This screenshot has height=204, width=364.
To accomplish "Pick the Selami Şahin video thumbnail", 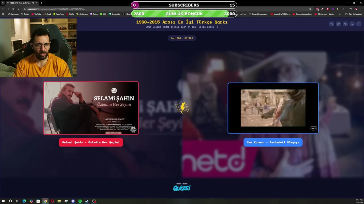I will 91,108.
